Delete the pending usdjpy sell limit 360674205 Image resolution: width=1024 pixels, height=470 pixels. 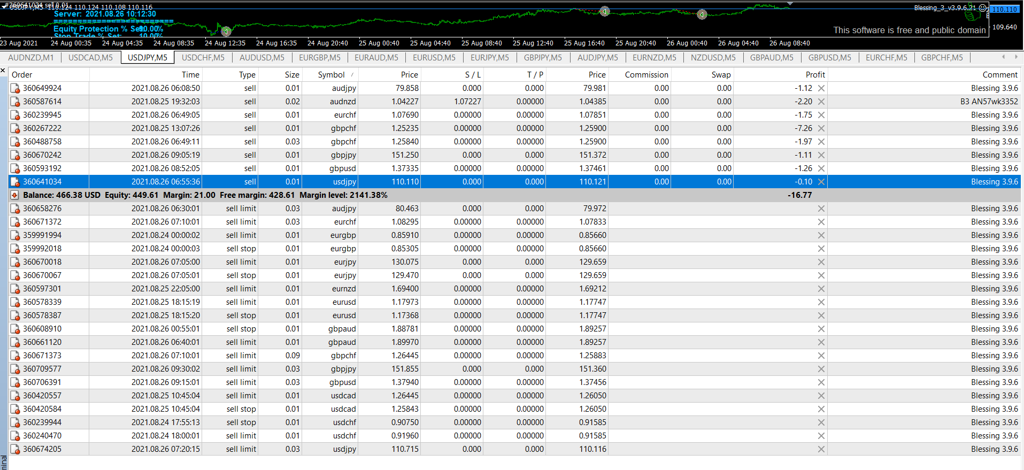click(821, 449)
